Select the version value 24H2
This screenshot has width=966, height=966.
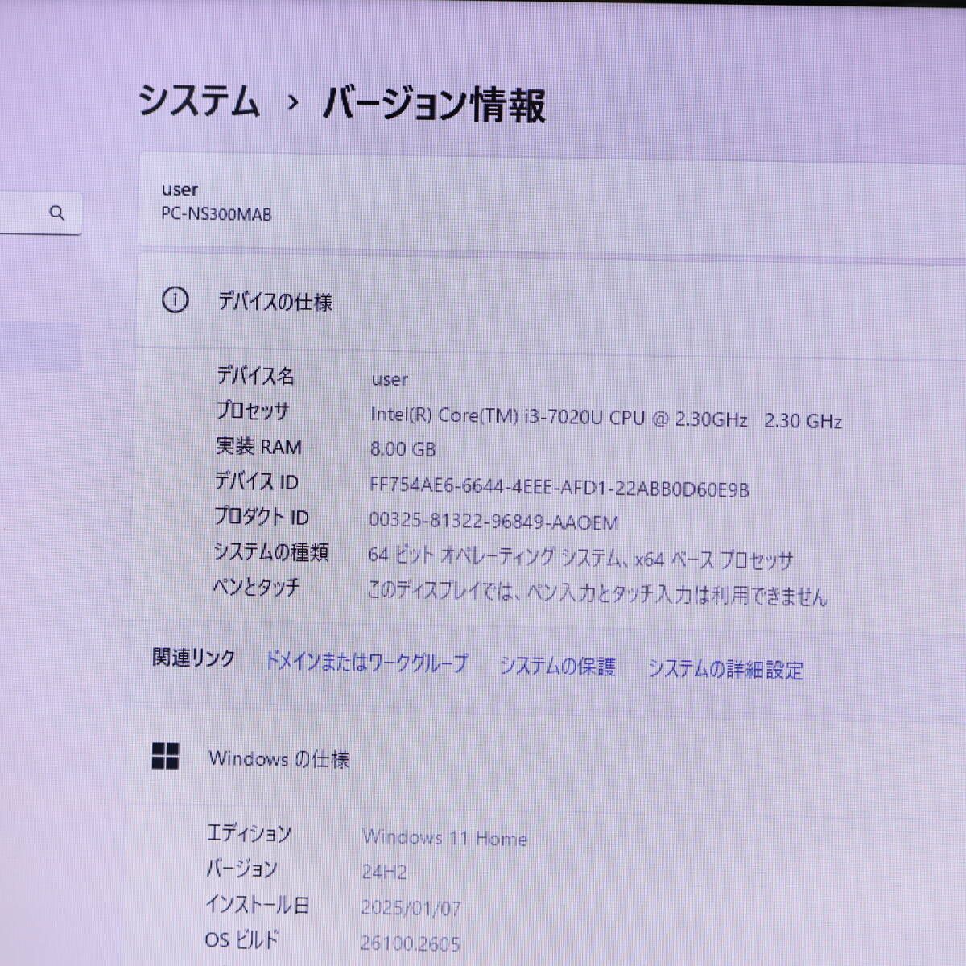(x=384, y=872)
